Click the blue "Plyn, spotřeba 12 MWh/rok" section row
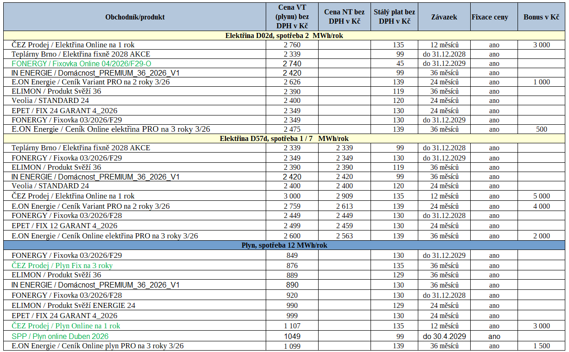The height and width of the screenshot is (352, 569). tap(284, 245)
